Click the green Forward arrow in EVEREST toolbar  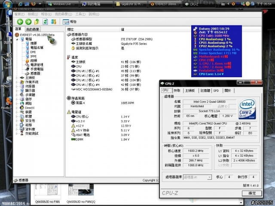click(28, 22)
